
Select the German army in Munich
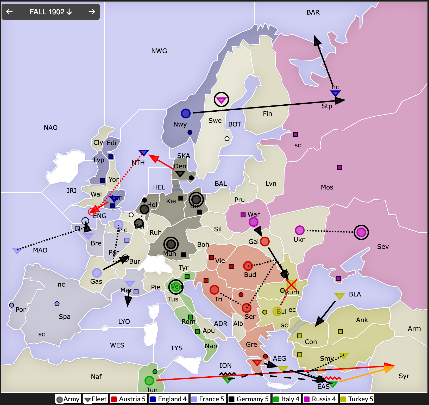point(171,244)
